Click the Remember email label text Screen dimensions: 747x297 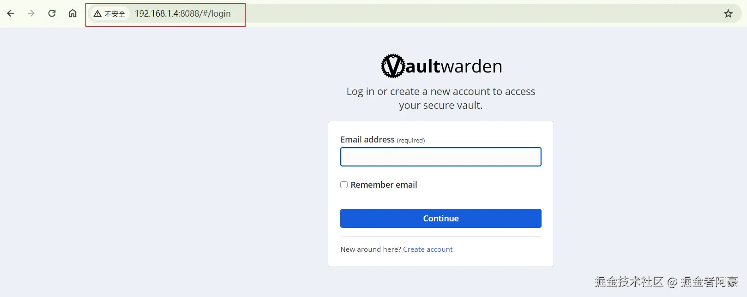[384, 185]
